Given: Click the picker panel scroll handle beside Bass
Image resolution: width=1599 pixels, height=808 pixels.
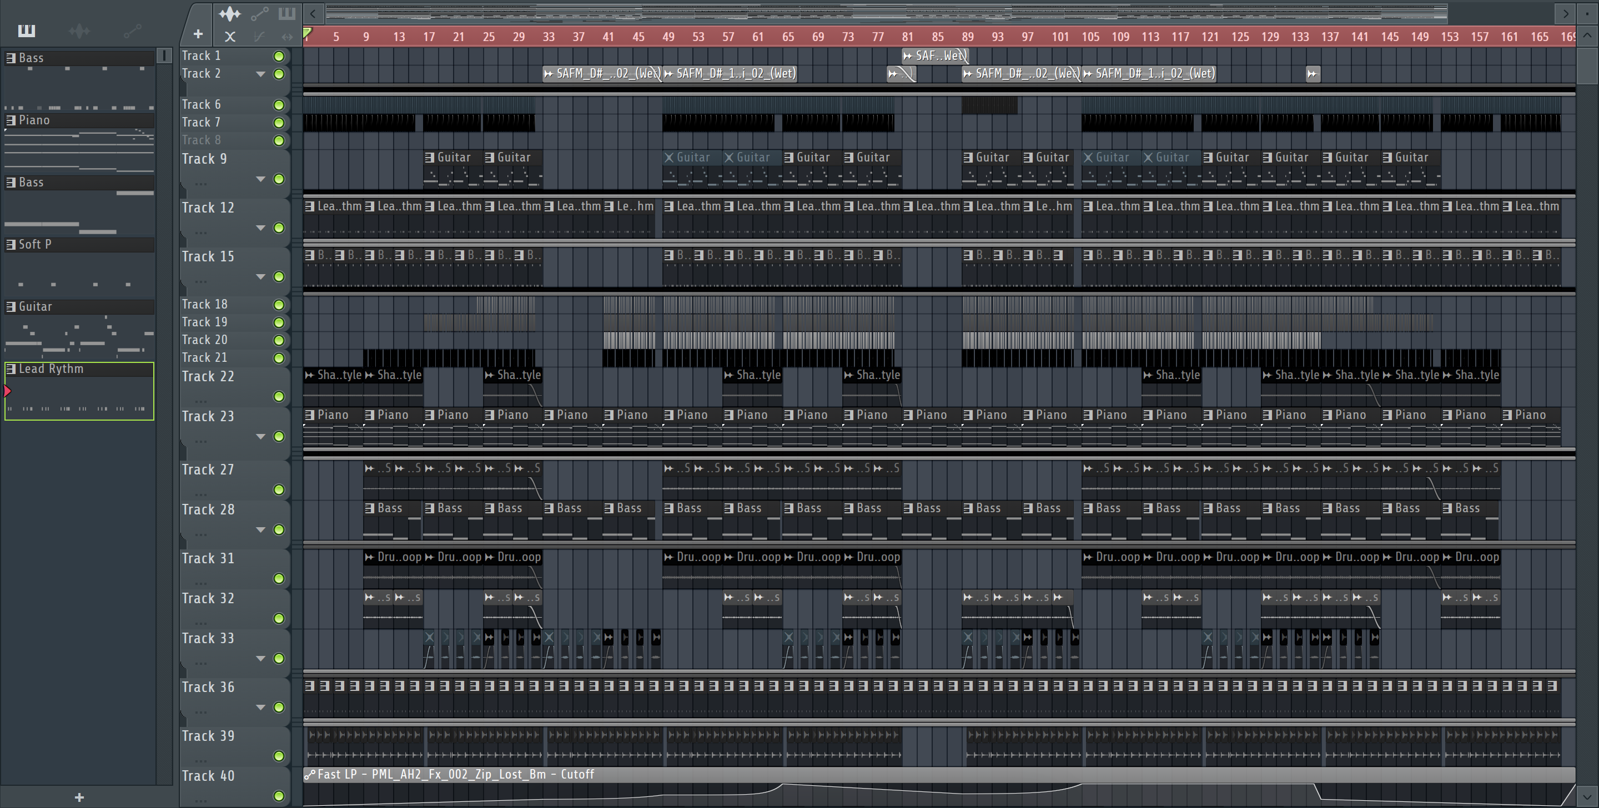Looking at the screenshot, I should pos(164,56).
